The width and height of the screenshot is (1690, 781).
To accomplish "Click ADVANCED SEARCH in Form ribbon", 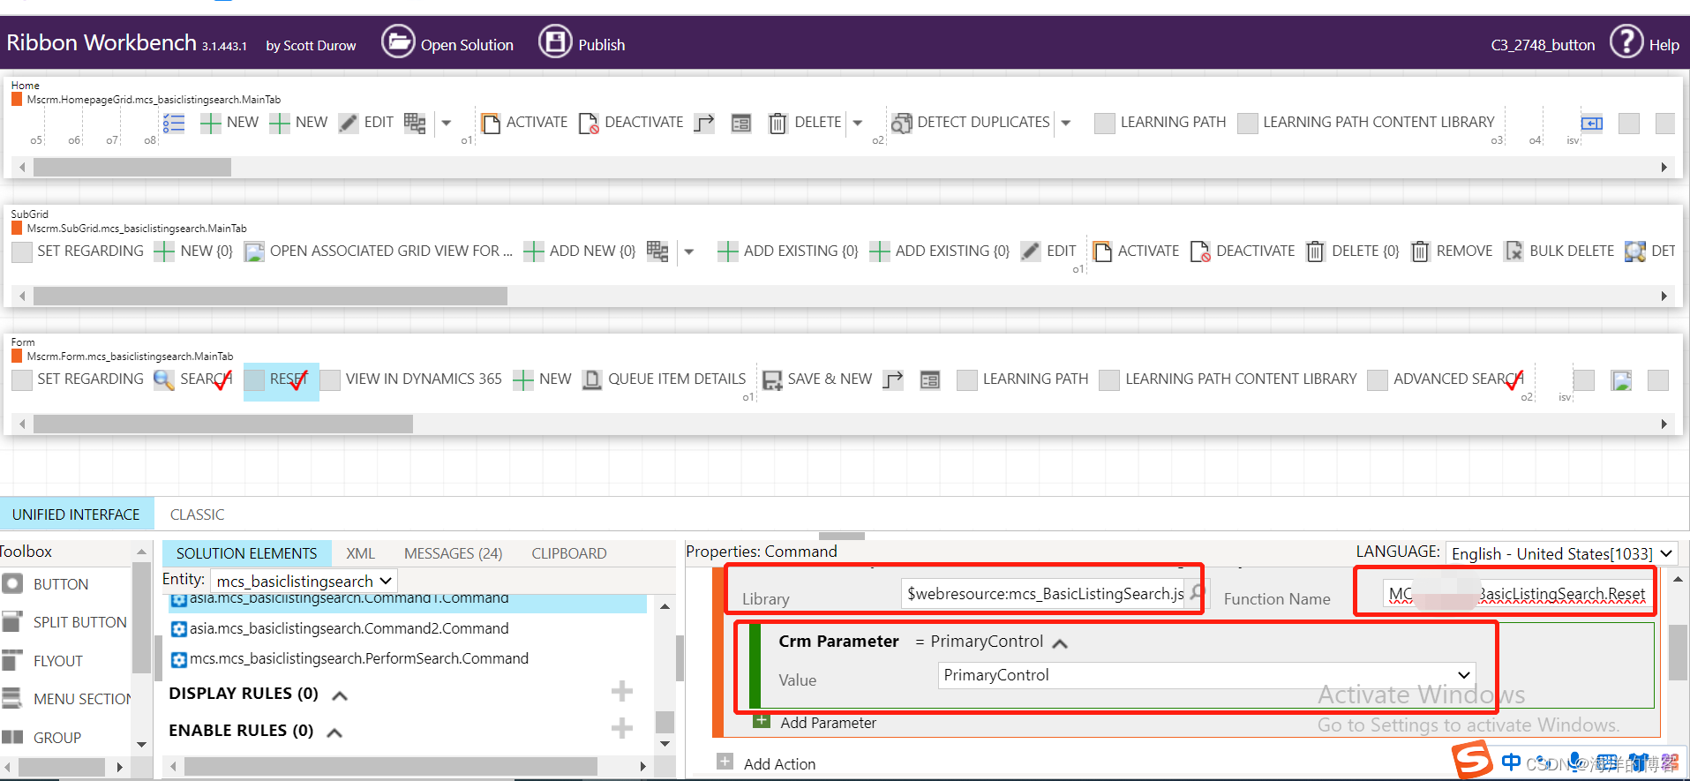I will (x=1446, y=379).
